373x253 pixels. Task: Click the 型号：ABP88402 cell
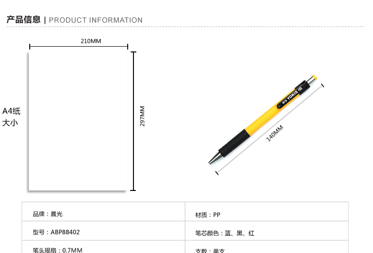pyautogui.click(x=104, y=231)
